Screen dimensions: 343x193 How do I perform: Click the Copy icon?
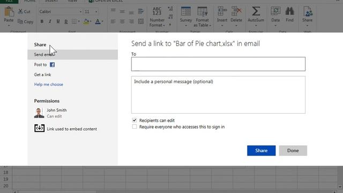pyautogui.click(x=20, y=21)
